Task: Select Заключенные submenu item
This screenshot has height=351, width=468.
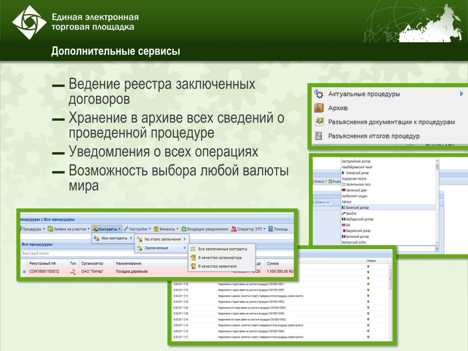Action: (161, 248)
